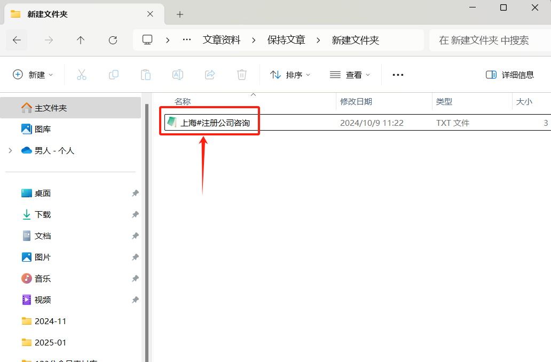Viewport: 551px width, 362px height.
Task: Open the 新建 dropdown menu
Action: (33, 75)
